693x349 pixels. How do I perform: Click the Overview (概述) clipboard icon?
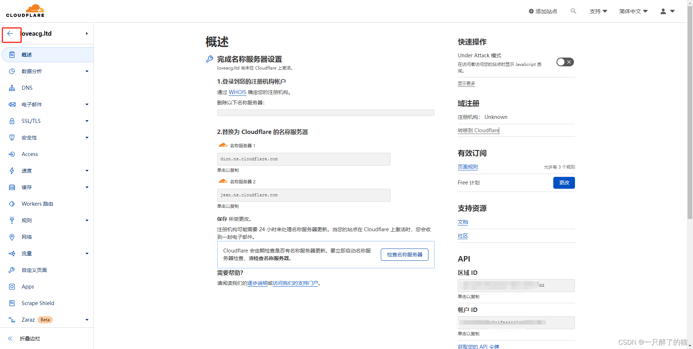[12, 55]
